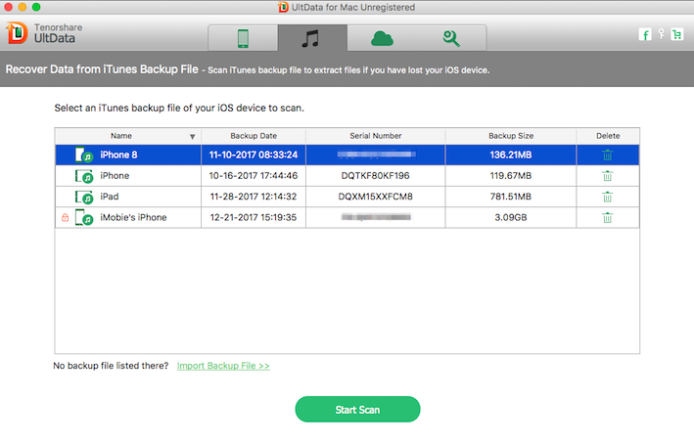Select the iMobie's iPhone backup name
The width and height of the screenshot is (694, 444).
[133, 217]
